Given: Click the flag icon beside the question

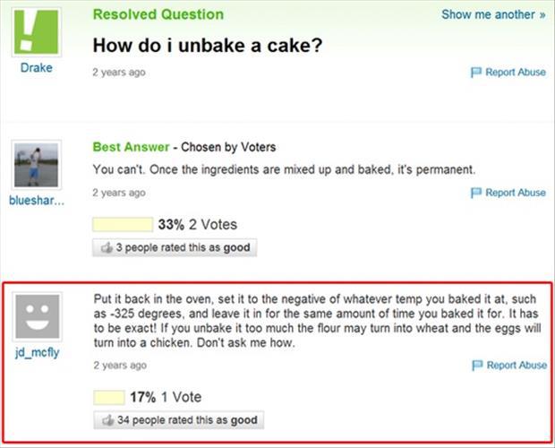Looking at the screenshot, I should pyautogui.click(x=476, y=73).
